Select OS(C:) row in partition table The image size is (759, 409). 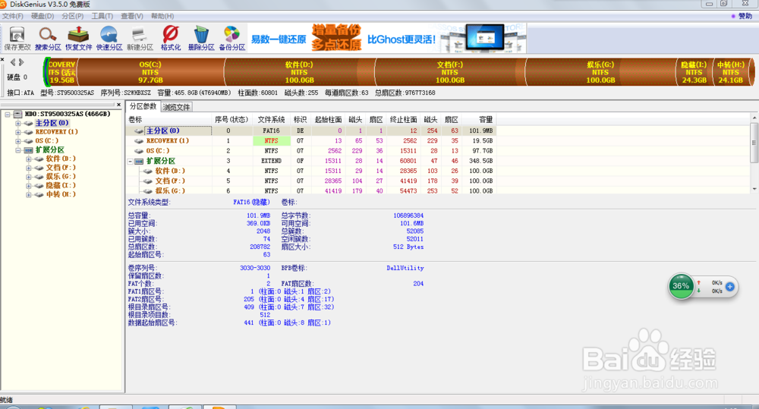pos(311,151)
